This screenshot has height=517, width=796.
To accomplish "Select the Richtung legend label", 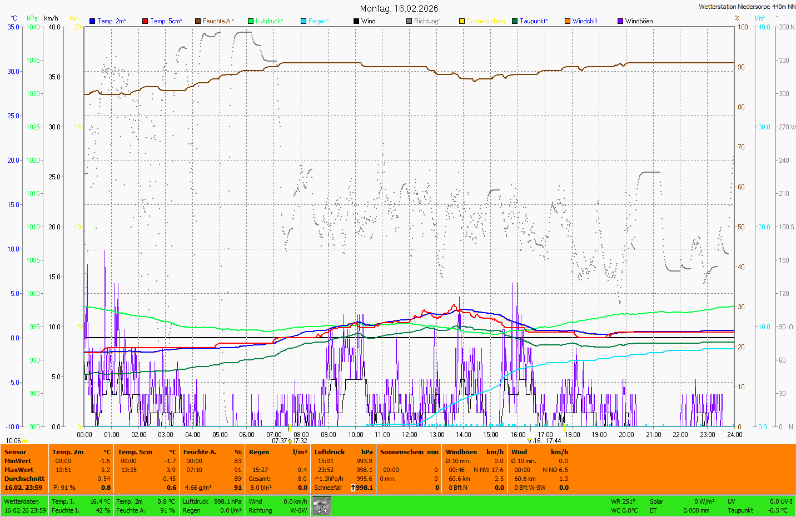I will tap(427, 21).
